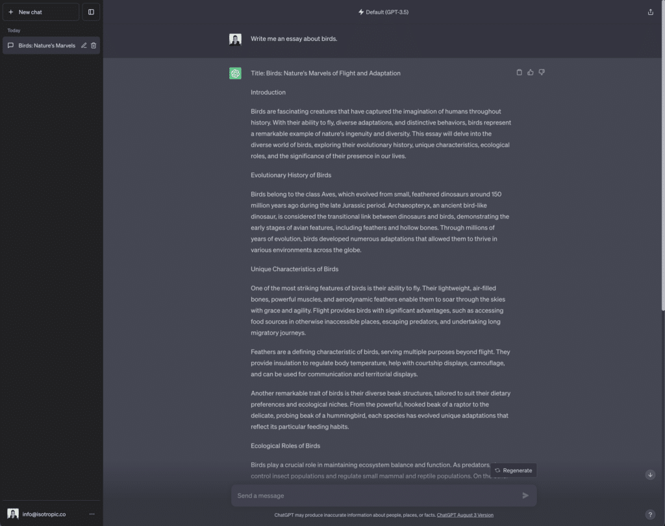Click the user avatar next to the prompt
This screenshot has width=665, height=526.
tap(235, 40)
